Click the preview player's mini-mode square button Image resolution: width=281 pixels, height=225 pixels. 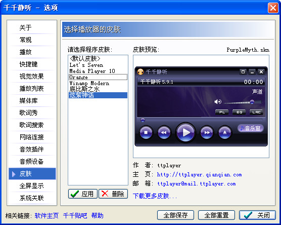pos(243,72)
